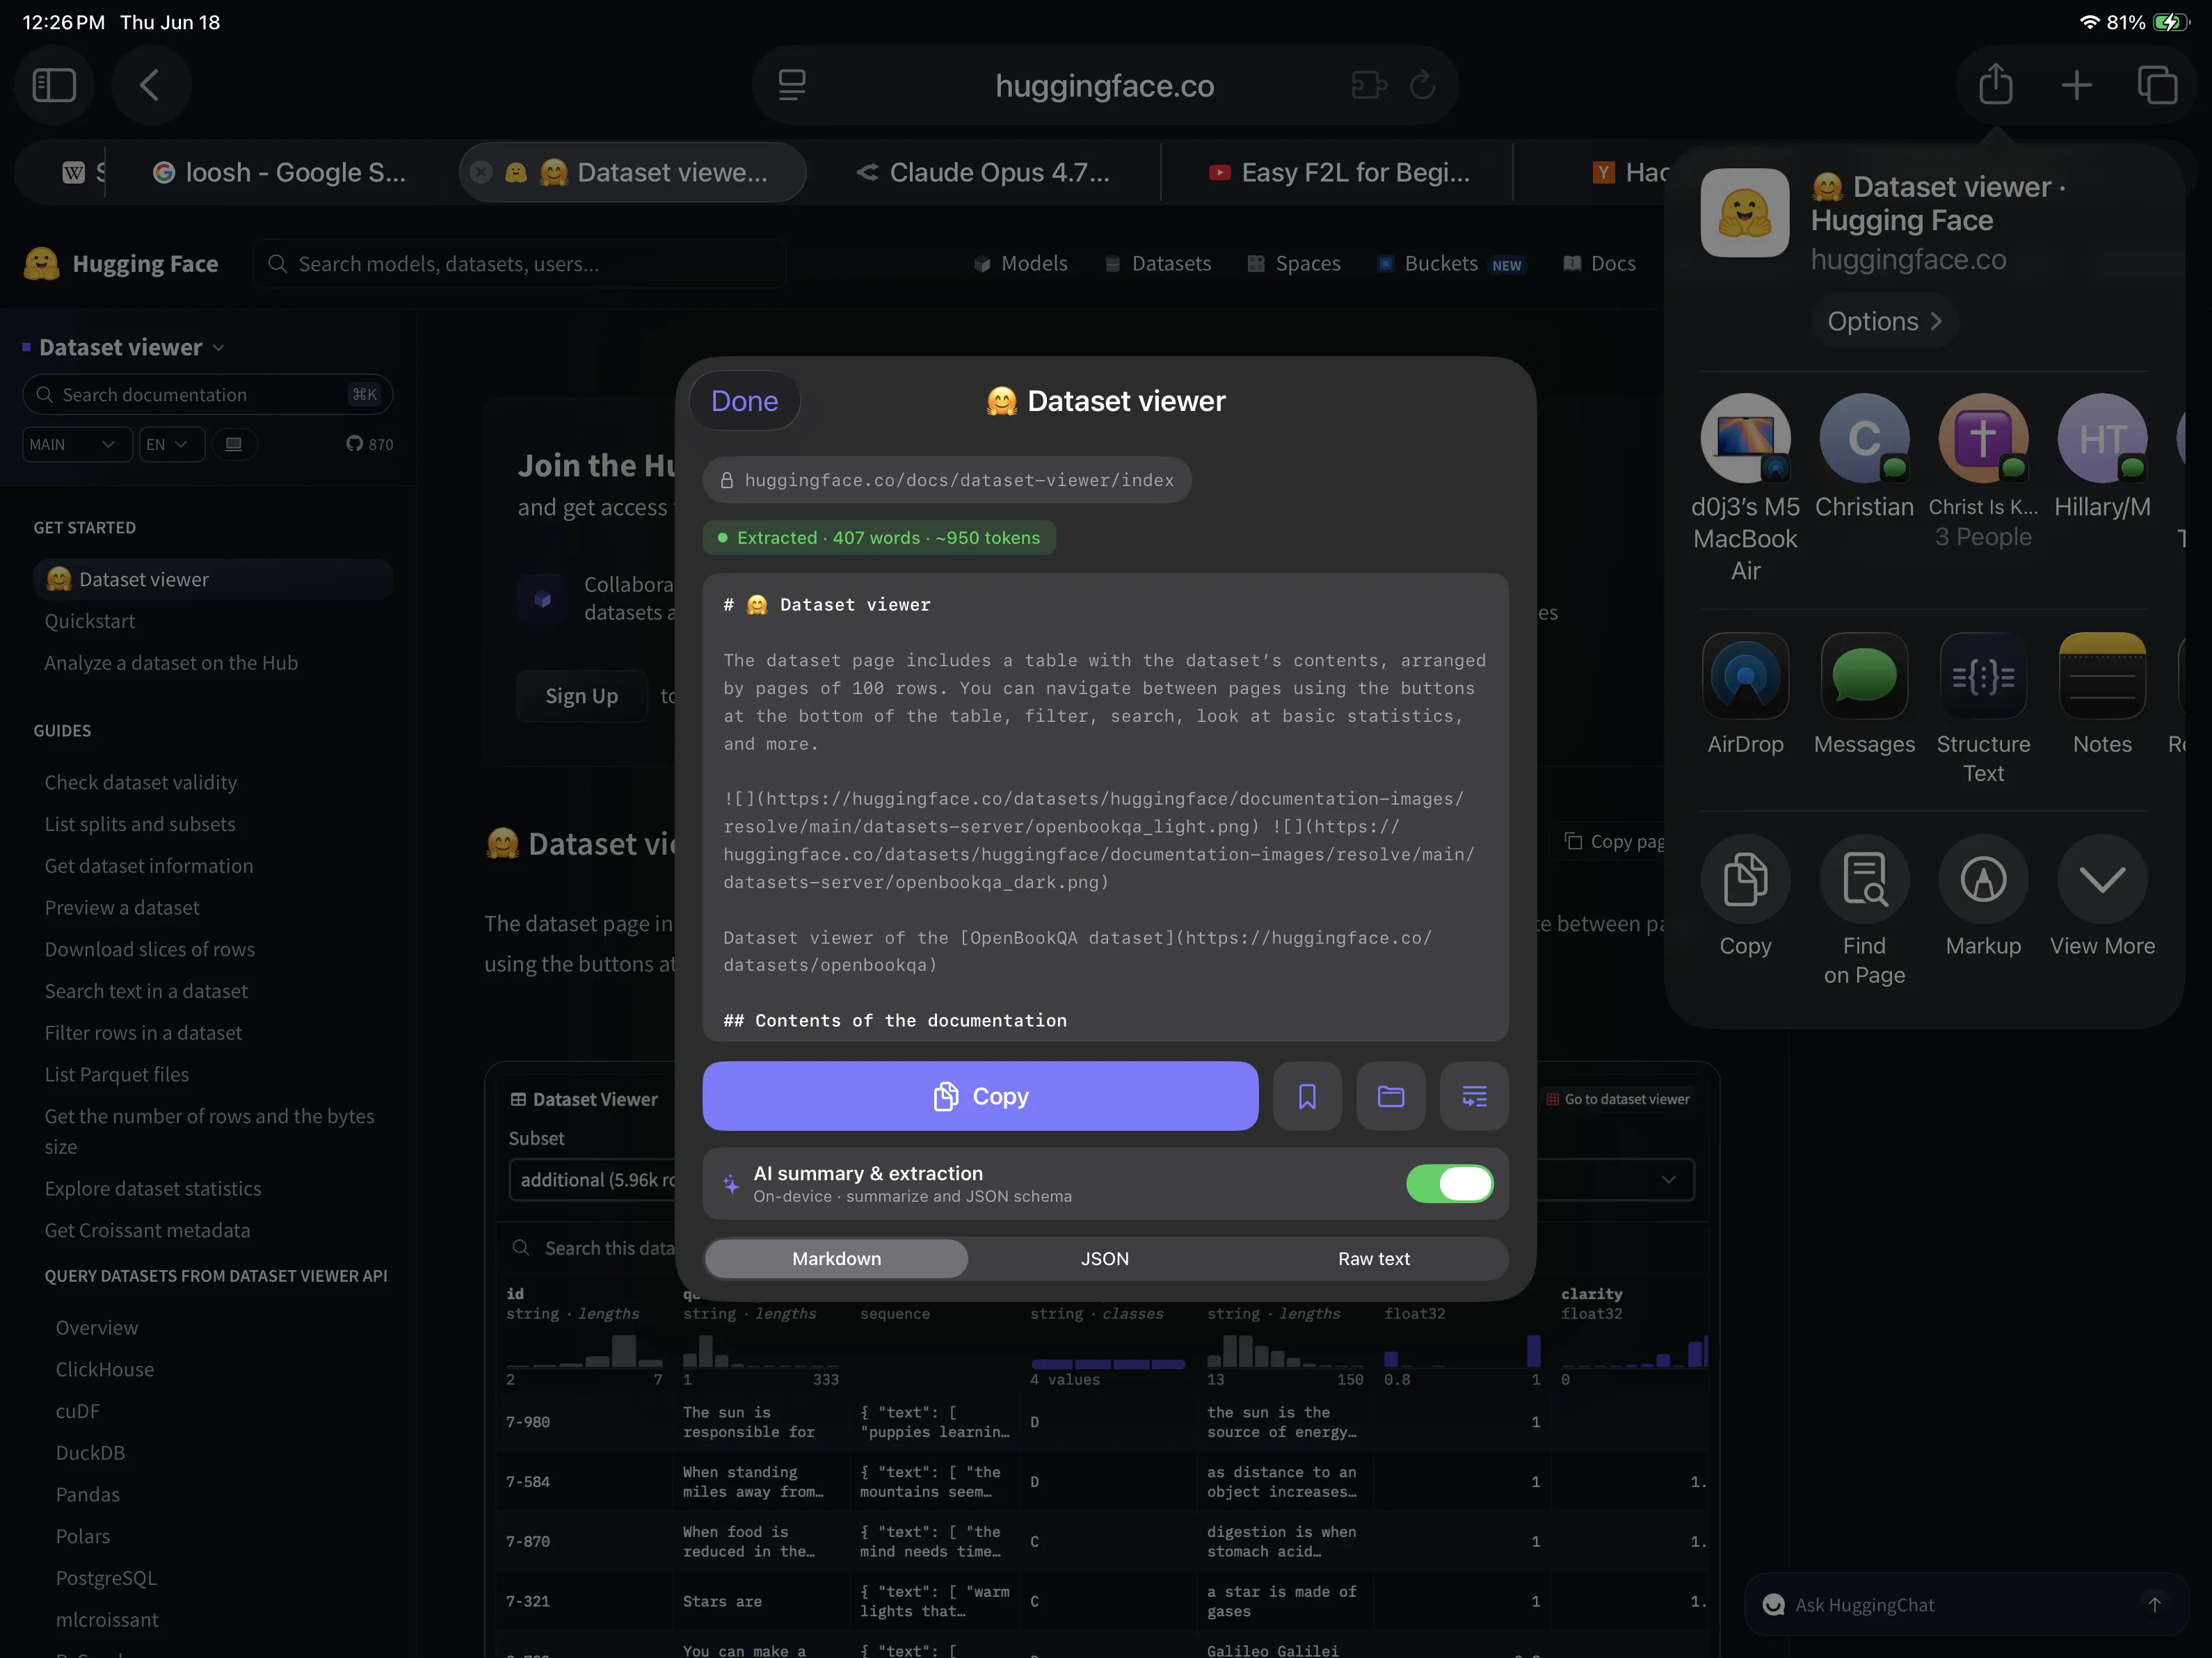Open the MAIN version dropdown
2212x1658 pixels.
click(77, 444)
